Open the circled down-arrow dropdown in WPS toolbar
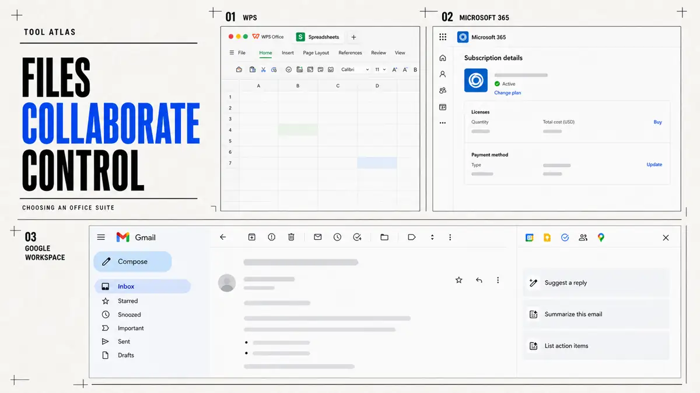Viewport: 700px width, 393px height. tap(289, 69)
